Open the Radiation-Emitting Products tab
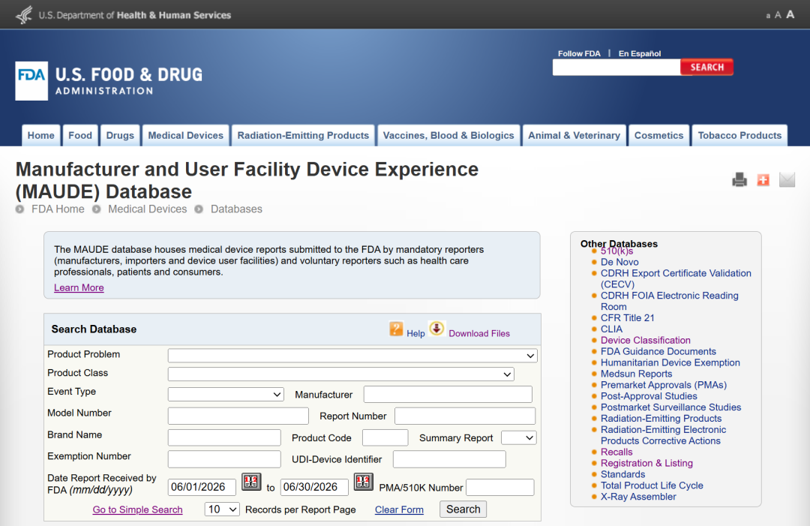 tap(303, 135)
